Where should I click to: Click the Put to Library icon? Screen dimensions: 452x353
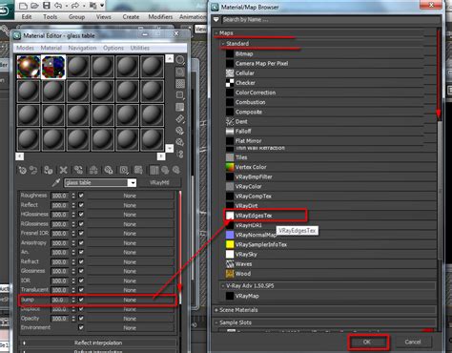(109, 170)
